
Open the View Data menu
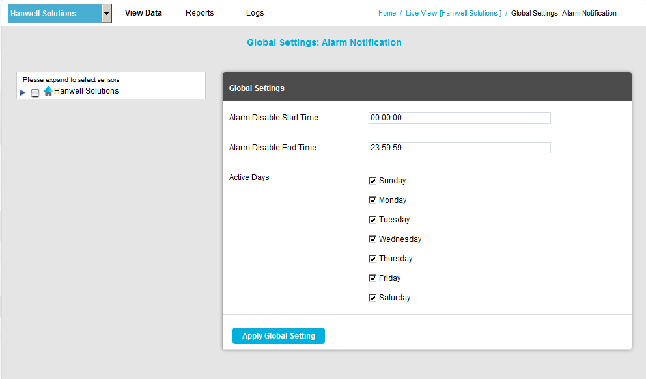[x=143, y=13]
